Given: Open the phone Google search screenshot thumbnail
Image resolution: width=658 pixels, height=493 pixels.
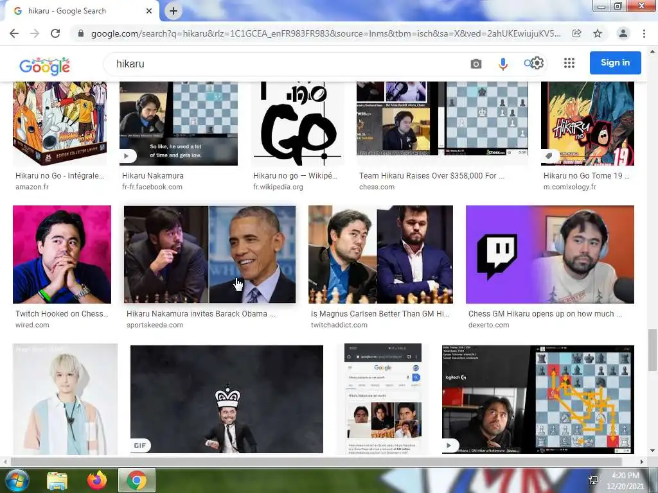Looking at the screenshot, I should [383, 399].
